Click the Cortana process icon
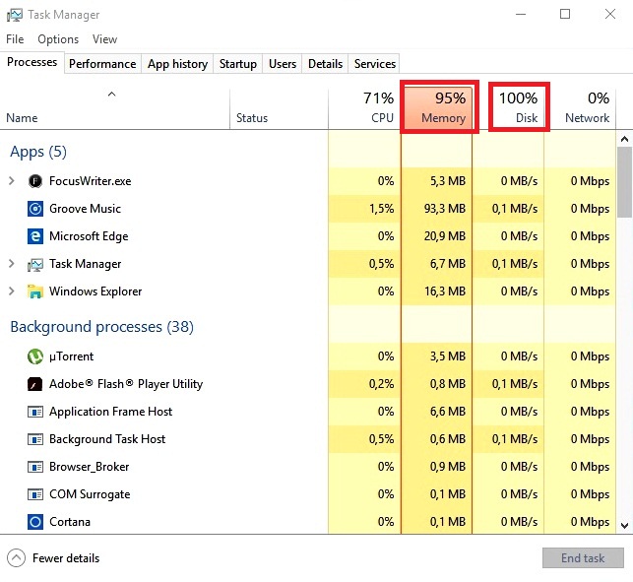This screenshot has width=633, height=582. pyautogui.click(x=35, y=522)
